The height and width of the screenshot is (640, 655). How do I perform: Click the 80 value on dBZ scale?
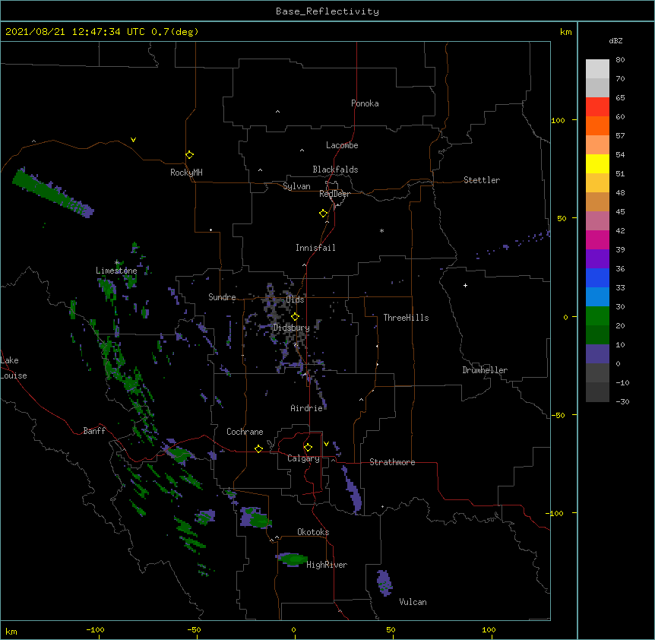coord(620,60)
